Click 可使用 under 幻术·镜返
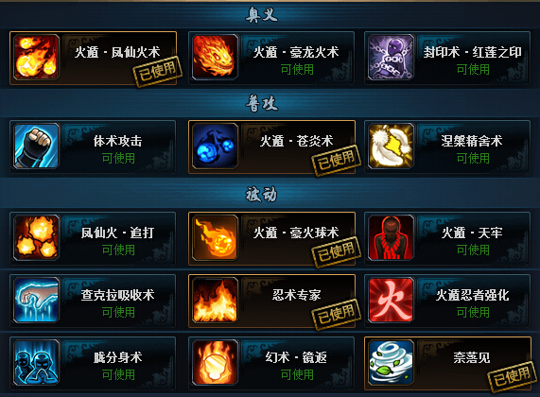The image size is (540, 397). [297, 374]
